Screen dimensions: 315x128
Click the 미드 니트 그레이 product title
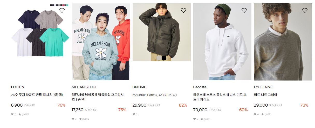[265, 95]
